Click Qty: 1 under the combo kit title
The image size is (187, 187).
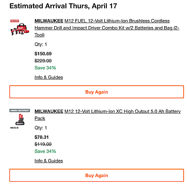click(x=41, y=44)
